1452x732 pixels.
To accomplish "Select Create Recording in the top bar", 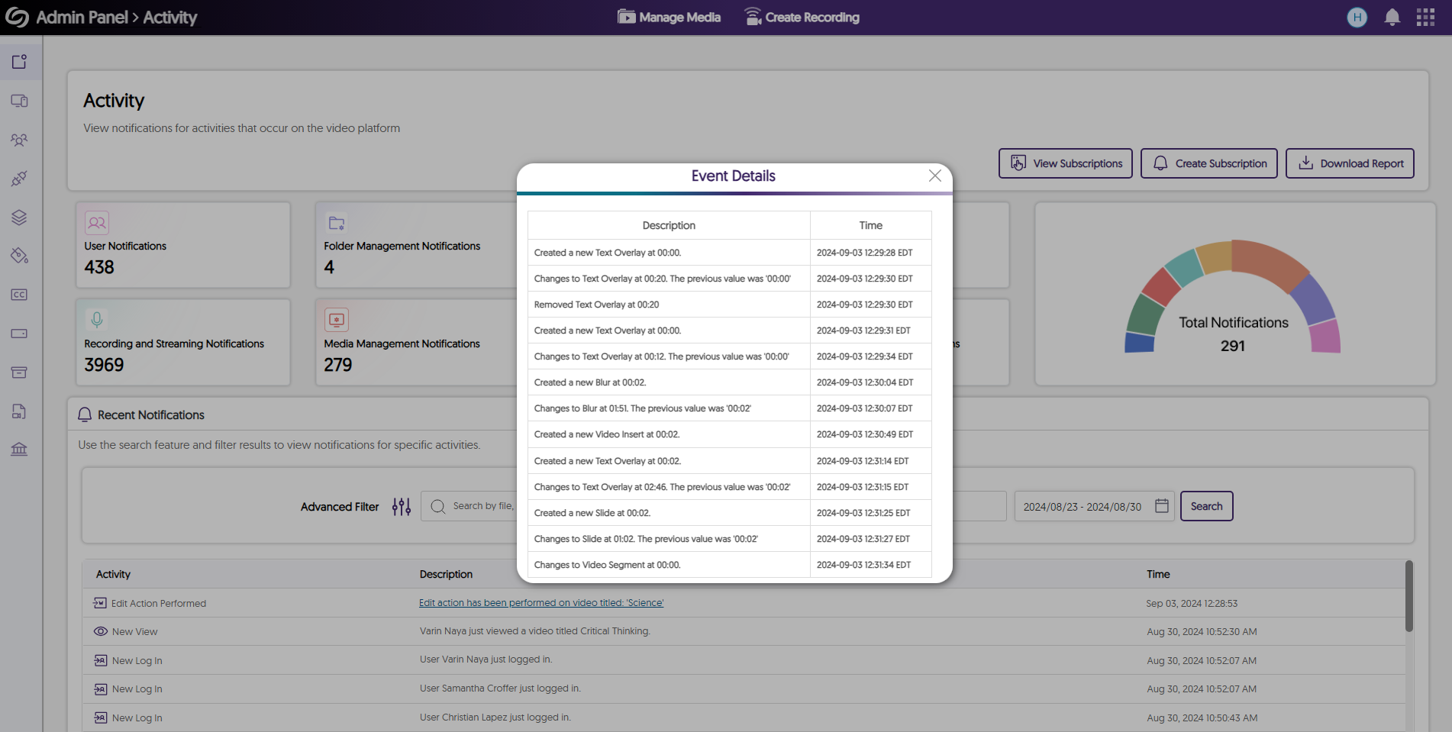I will 802,17.
